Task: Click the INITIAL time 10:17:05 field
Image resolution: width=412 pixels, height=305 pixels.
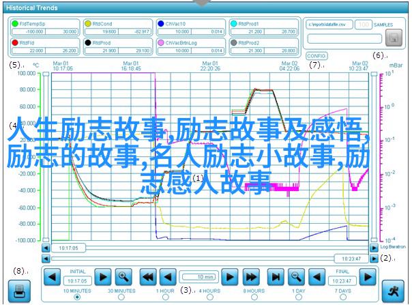Action: (77, 281)
